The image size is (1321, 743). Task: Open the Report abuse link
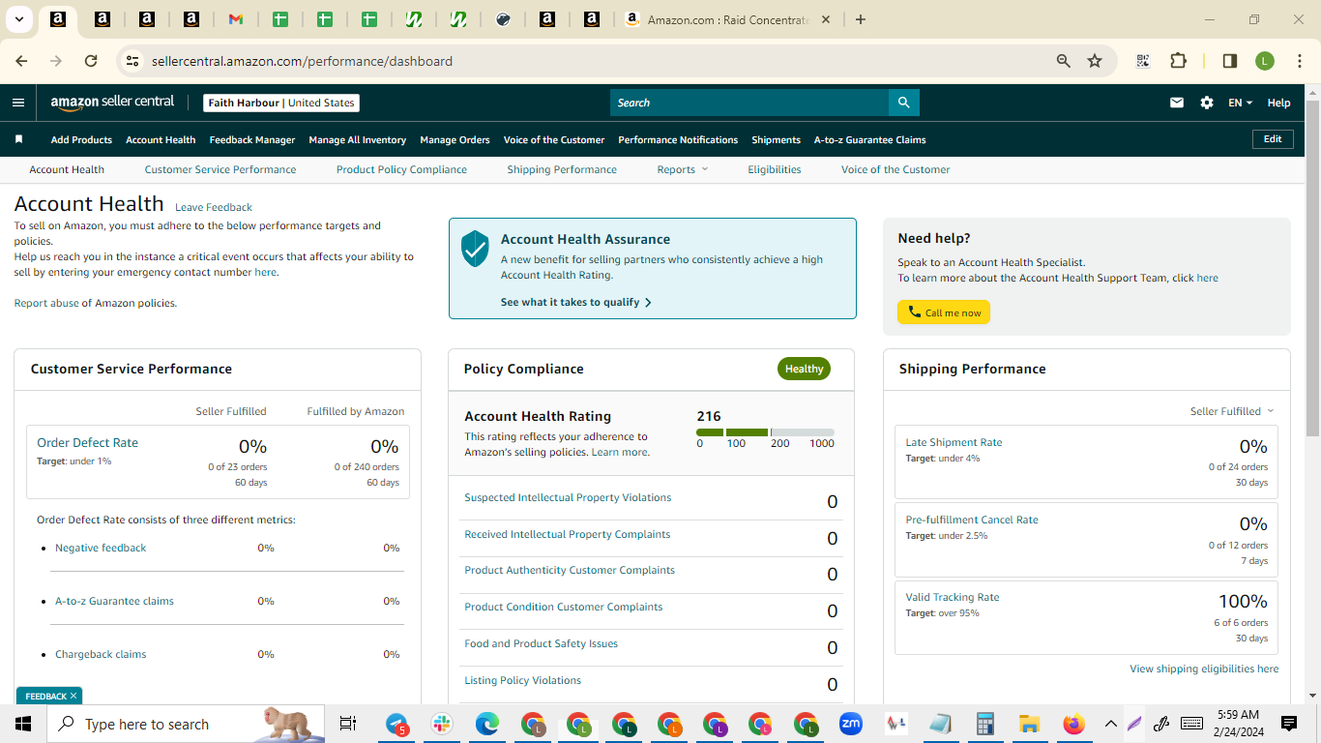point(46,303)
